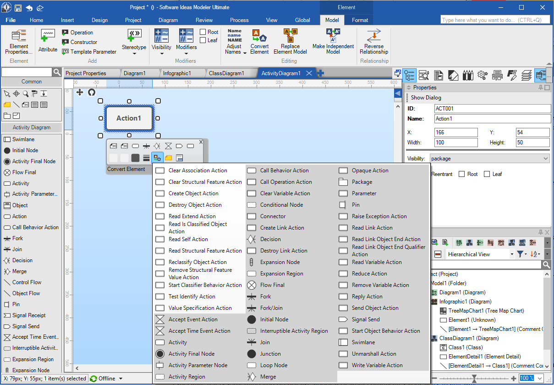Expand the Stereotype dropdown in ribbon

[x=134, y=53]
